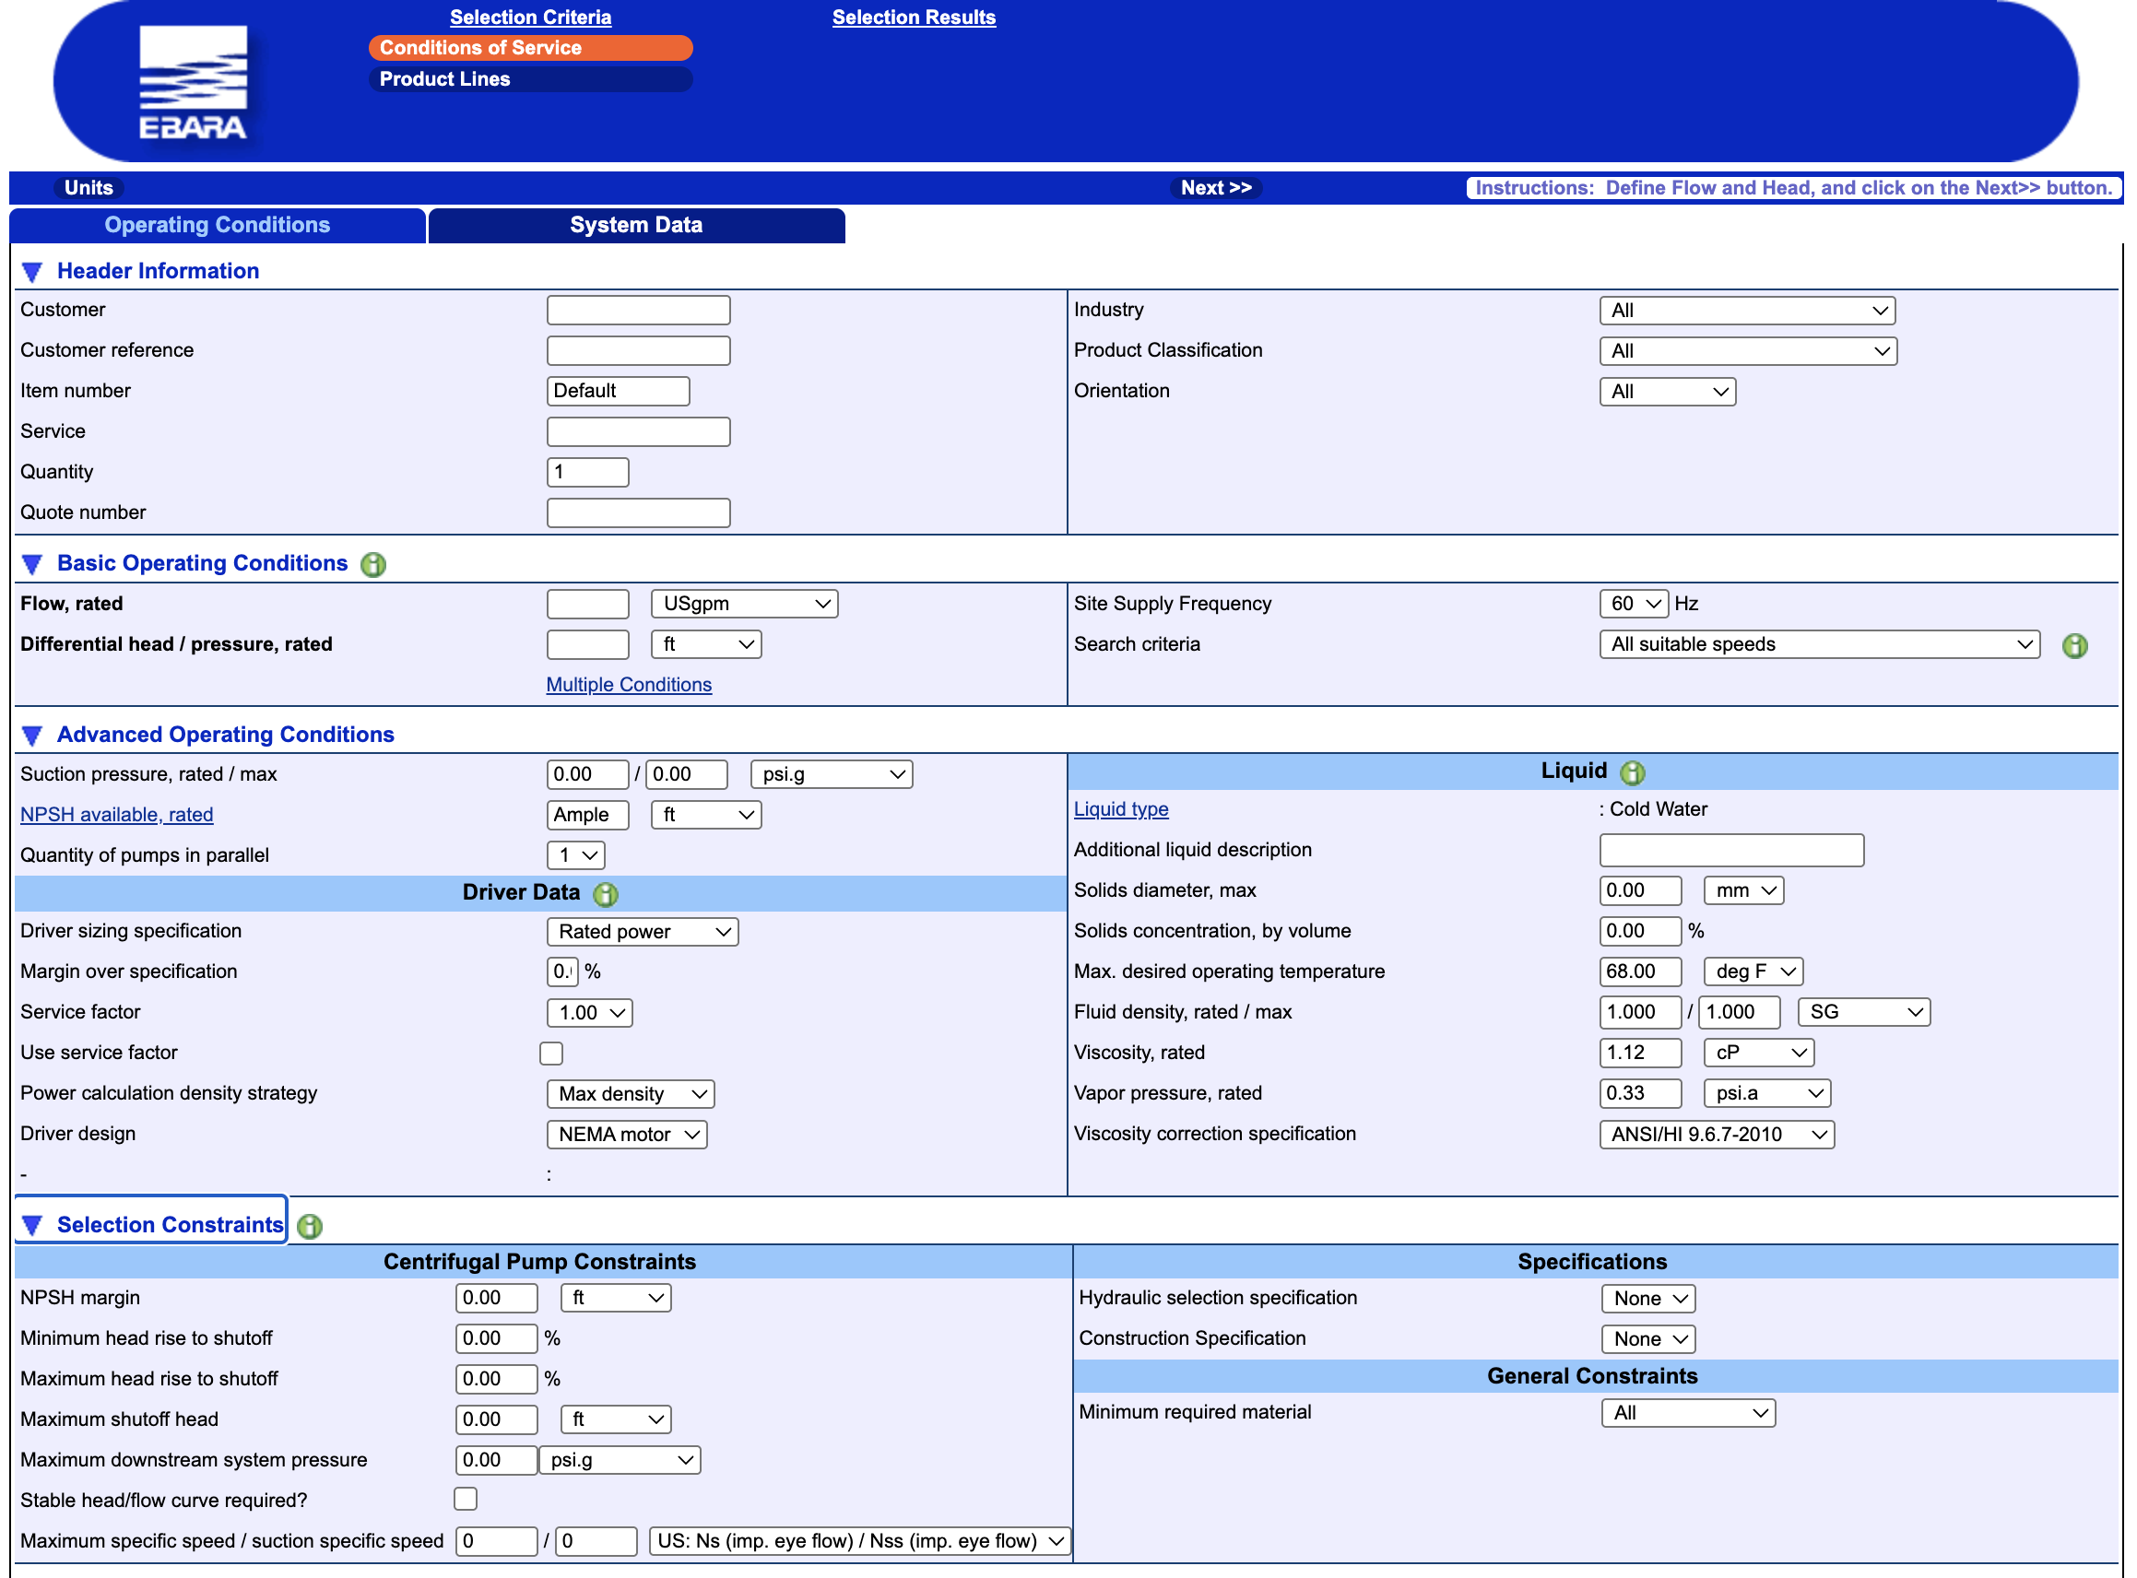Click the Item number field
Viewport: 2137px width, 1578px height.
tap(618, 392)
